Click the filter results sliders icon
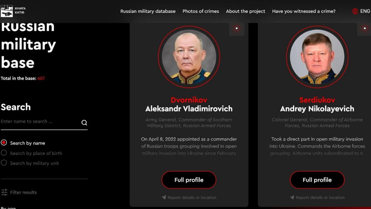 4,192
